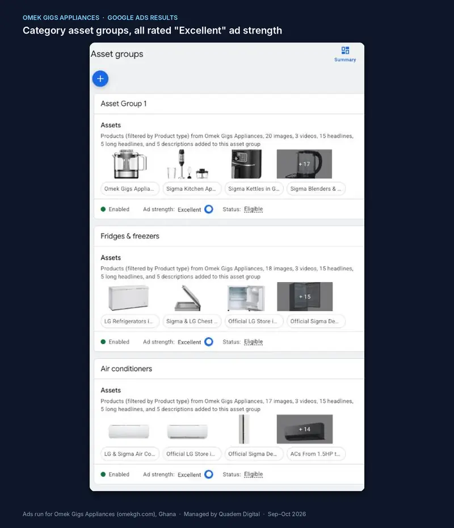Click 'Ad strength: Excellent' text for Air conditioners
The image size is (454, 528).
(x=172, y=475)
